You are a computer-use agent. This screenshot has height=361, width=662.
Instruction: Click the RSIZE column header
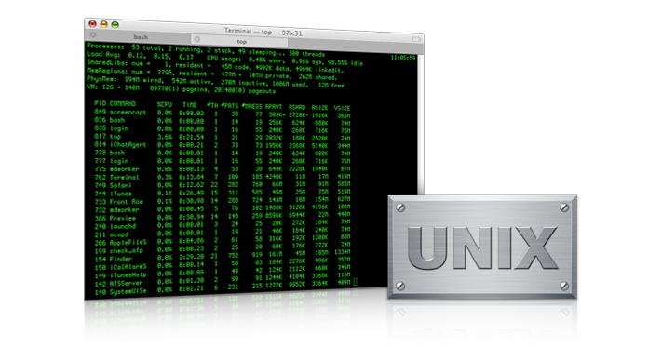tap(319, 108)
